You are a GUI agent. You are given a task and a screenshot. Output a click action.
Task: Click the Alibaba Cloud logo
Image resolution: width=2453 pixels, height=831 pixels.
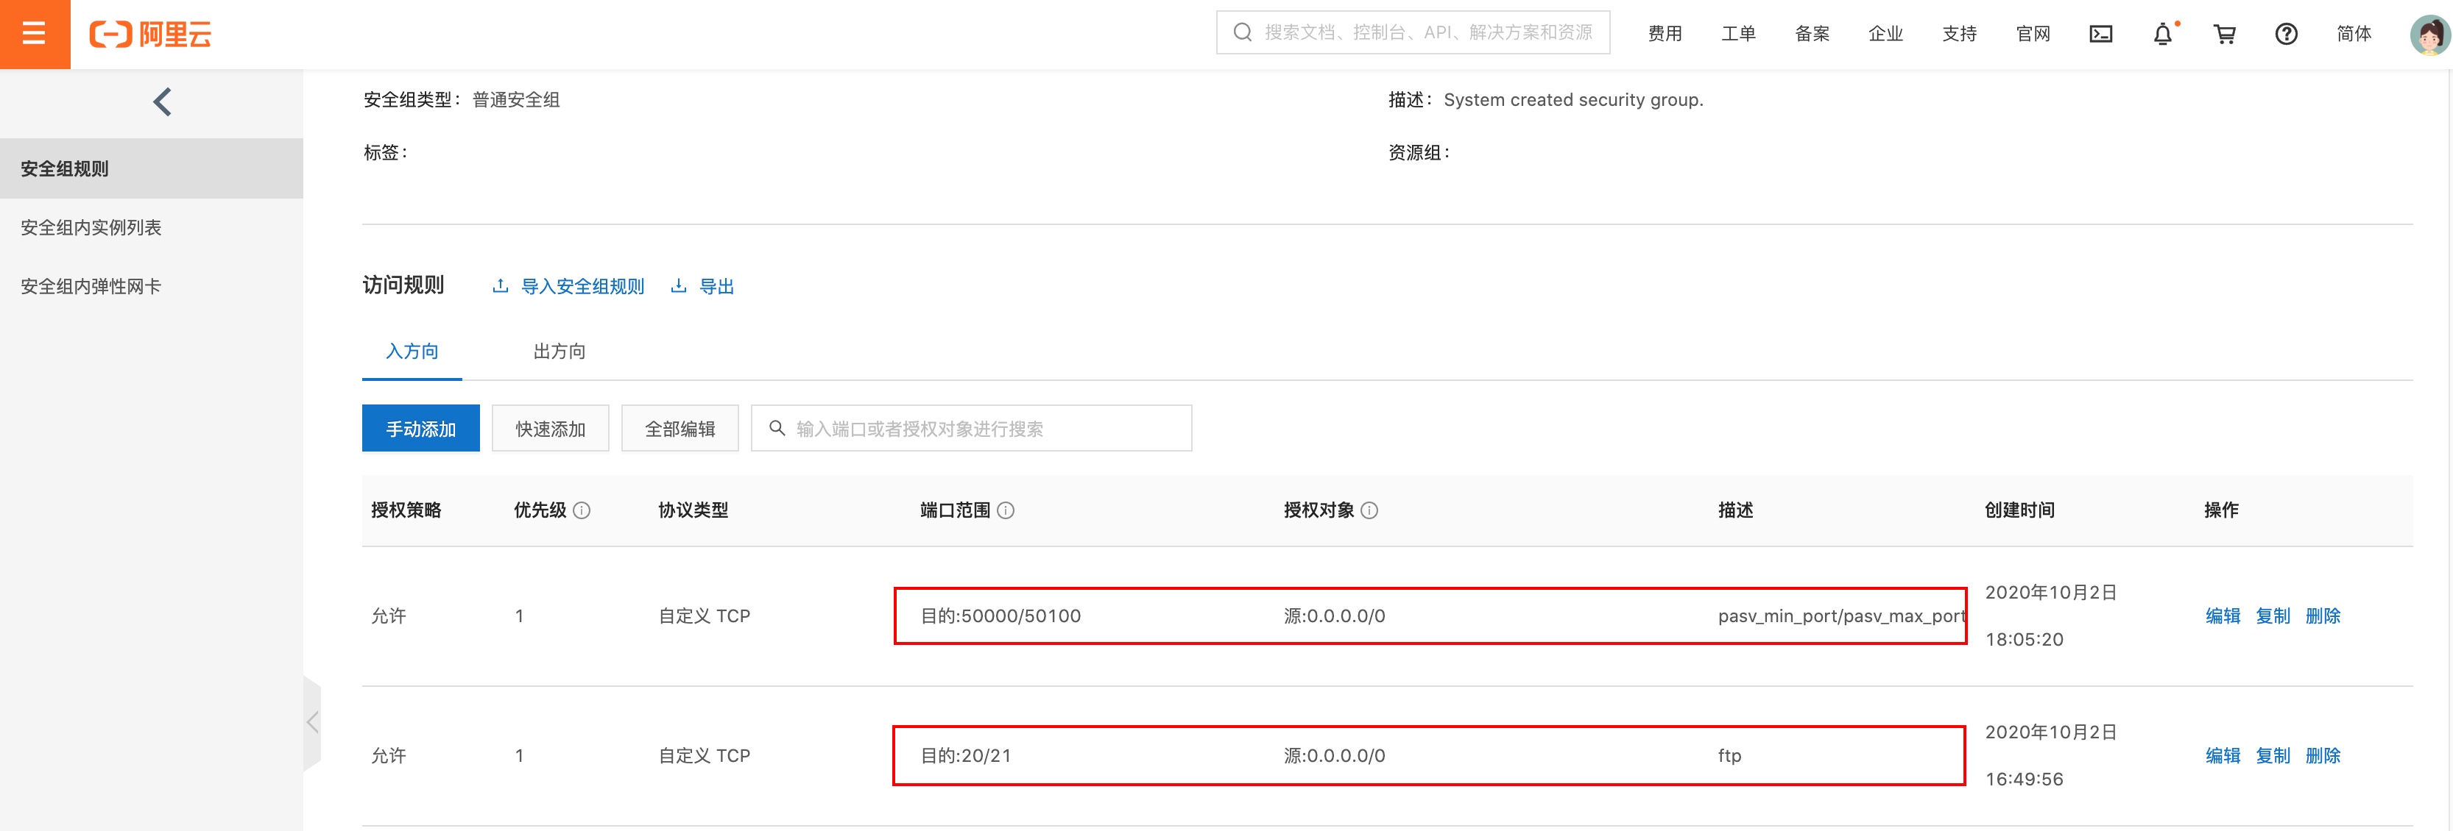click(150, 35)
